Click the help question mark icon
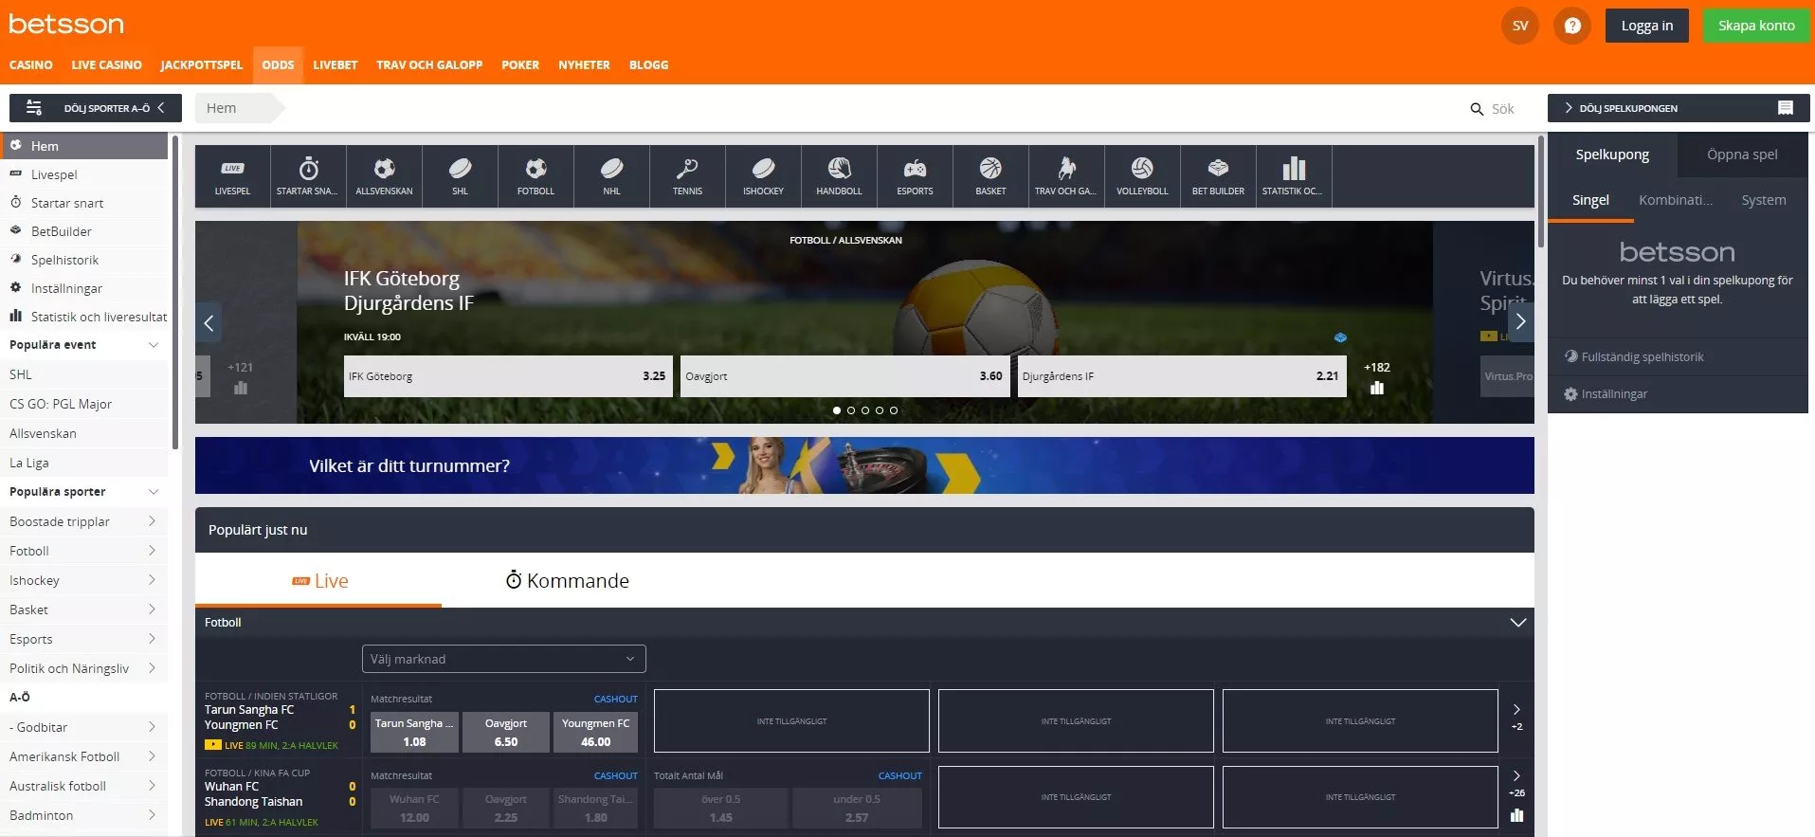The image size is (1815, 837). (x=1572, y=26)
